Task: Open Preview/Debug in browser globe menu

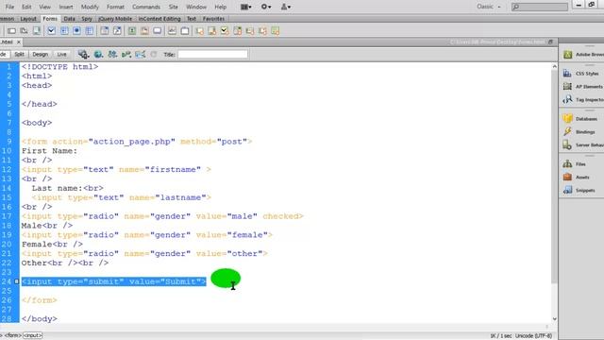Action: click(x=98, y=55)
